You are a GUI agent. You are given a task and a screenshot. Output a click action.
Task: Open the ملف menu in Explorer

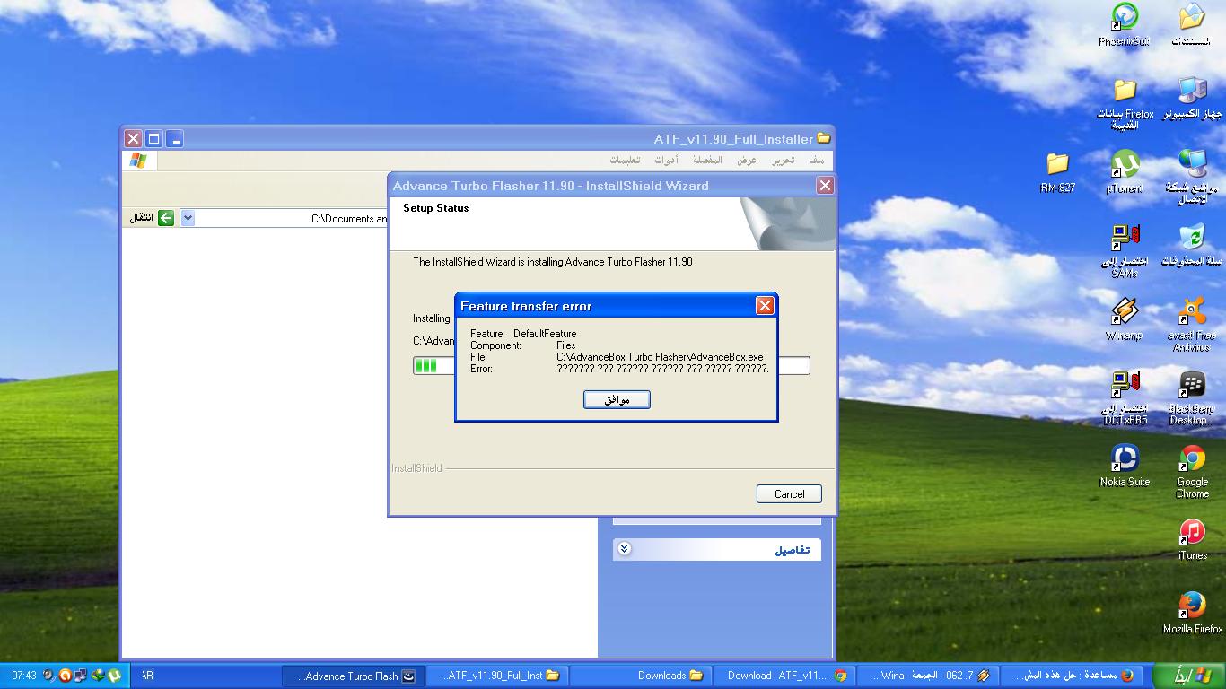816,160
